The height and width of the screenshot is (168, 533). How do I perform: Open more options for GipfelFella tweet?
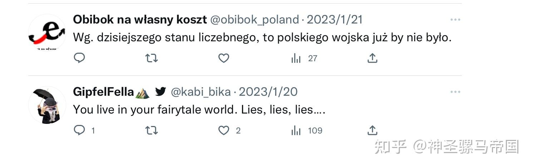pyautogui.click(x=455, y=92)
